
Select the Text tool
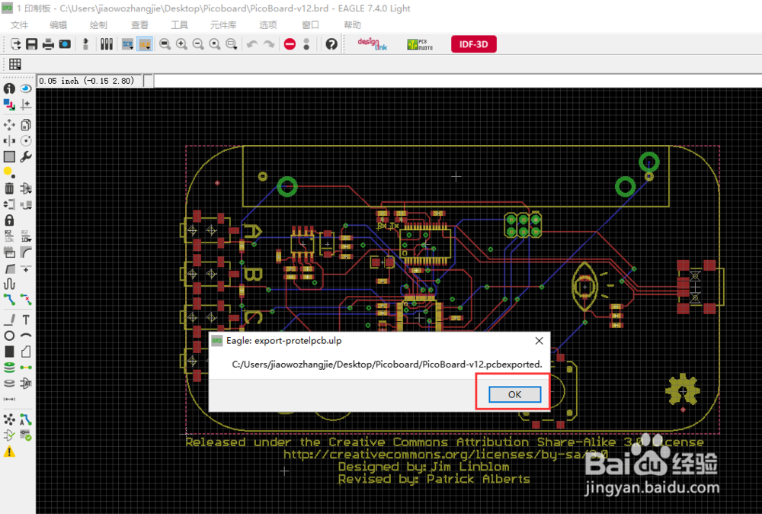pyautogui.click(x=25, y=319)
